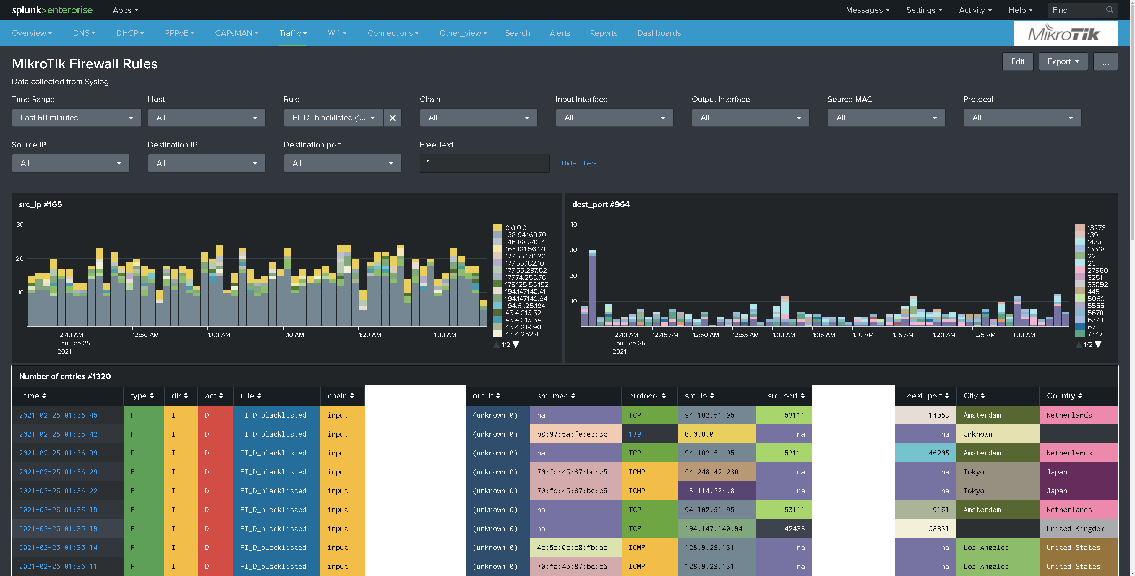1135x576 pixels.
Task: Open the more options ellipsis button
Action: pyautogui.click(x=1105, y=62)
